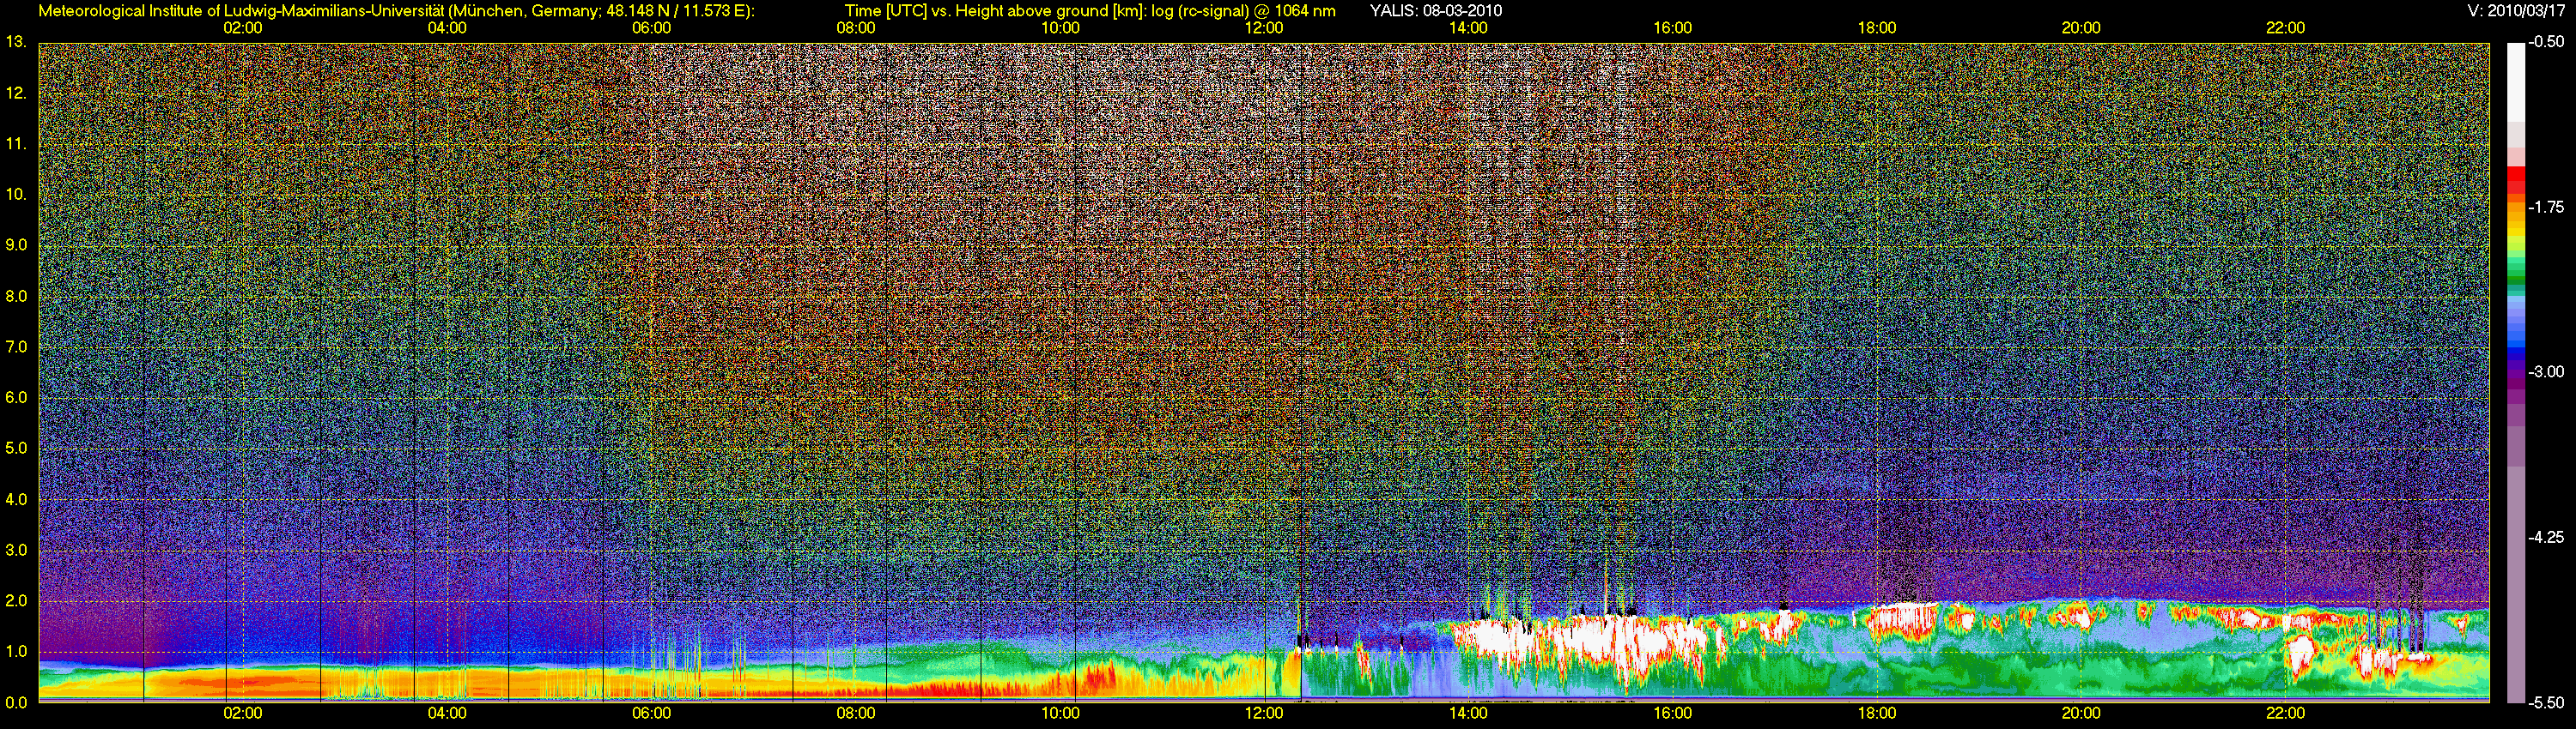The height and width of the screenshot is (729, 2576).
Task: Select the 18:00 label on the bottom time axis
Action: (x=1877, y=714)
